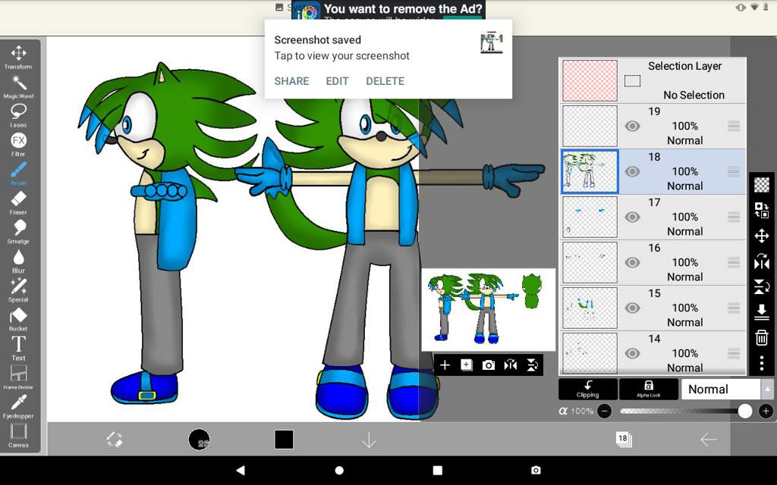Grab reorder handle of layer 16
The height and width of the screenshot is (485, 777).
[x=734, y=263]
